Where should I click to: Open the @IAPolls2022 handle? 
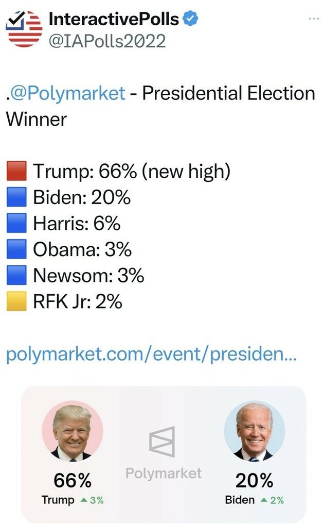click(x=107, y=41)
